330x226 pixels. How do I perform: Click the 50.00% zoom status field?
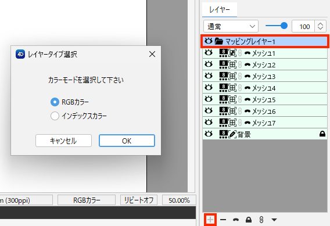pyautogui.click(x=179, y=200)
